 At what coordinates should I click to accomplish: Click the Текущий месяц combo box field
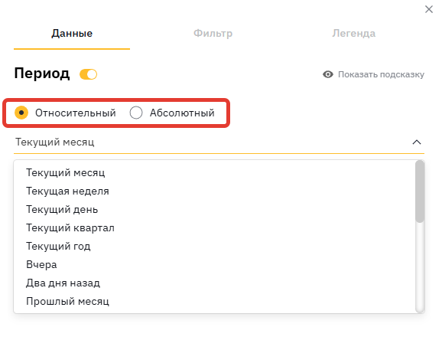[x=219, y=142]
